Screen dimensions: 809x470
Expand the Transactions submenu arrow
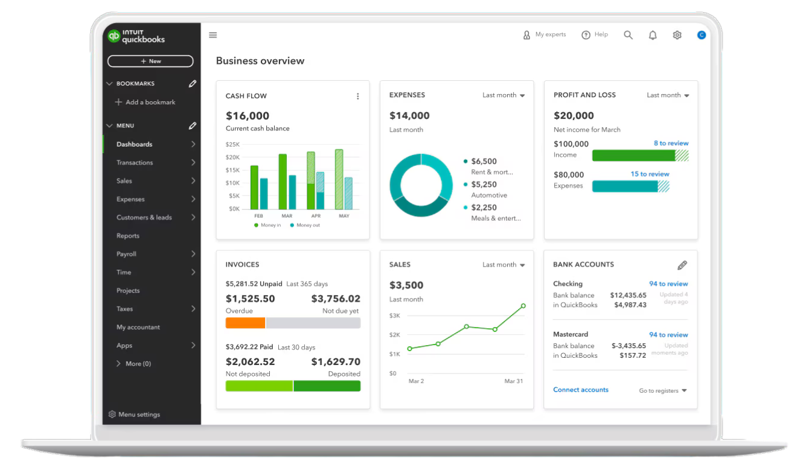(193, 163)
